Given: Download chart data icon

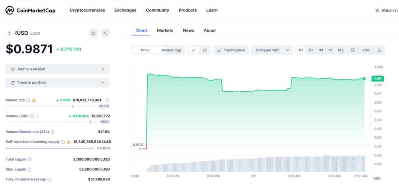Looking at the screenshot, I should point(380,50).
